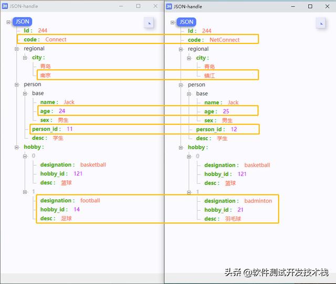Close the left JSON-handle window
The image size is (336, 284).
point(155,6)
